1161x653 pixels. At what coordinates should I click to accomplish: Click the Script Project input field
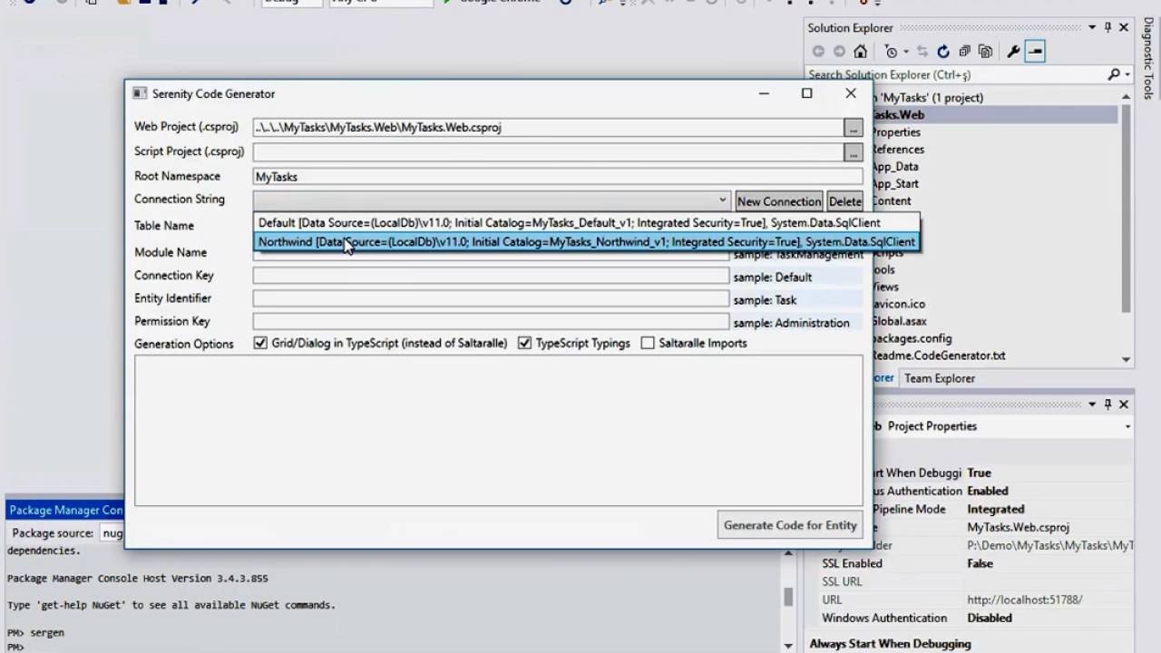(x=547, y=152)
